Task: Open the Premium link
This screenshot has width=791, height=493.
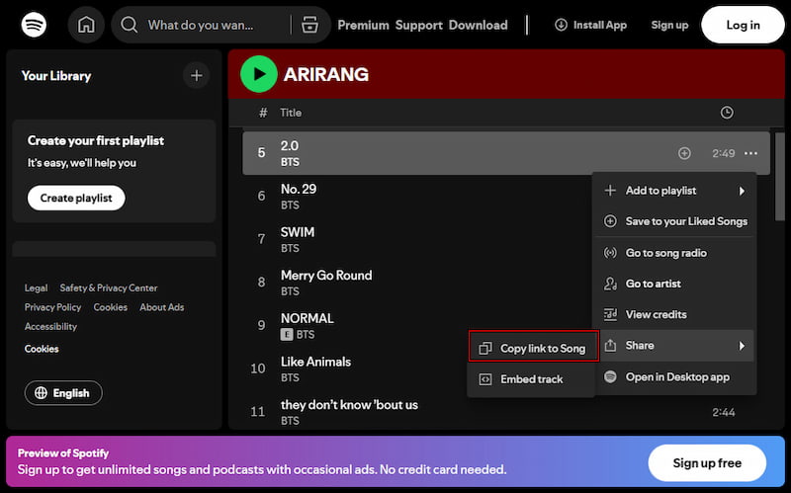Action: [363, 25]
